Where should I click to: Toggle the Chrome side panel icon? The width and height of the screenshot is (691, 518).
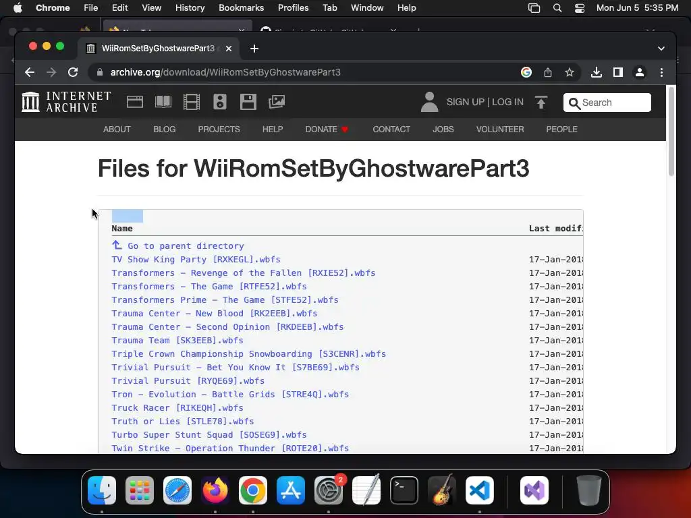pos(618,72)
